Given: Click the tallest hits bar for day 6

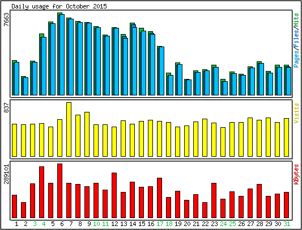Looking at the screenshot, I should coord(59,54).
